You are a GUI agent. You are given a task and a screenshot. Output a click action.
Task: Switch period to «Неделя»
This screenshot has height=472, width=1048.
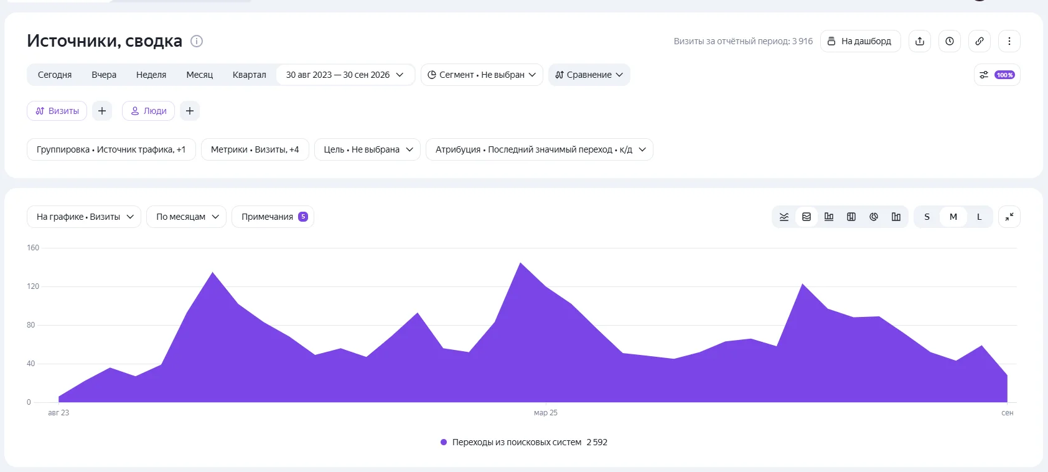[x=151, y=75]
